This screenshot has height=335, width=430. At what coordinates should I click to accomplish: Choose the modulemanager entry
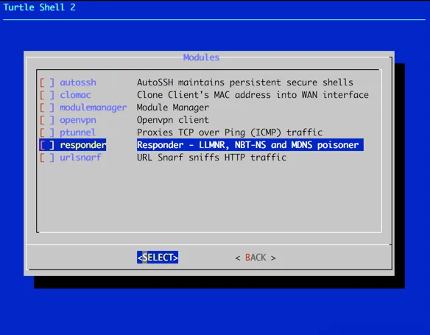tap(94, 107)
